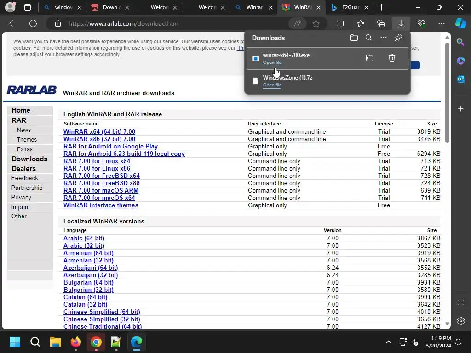Open News in site menu
This screenshot has height=353, width=471.
click(24, 130)
